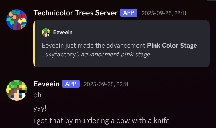Open the Eeveein username above 'oh' message
Viewport: 216px width, 128px height.
click(46, 84)
